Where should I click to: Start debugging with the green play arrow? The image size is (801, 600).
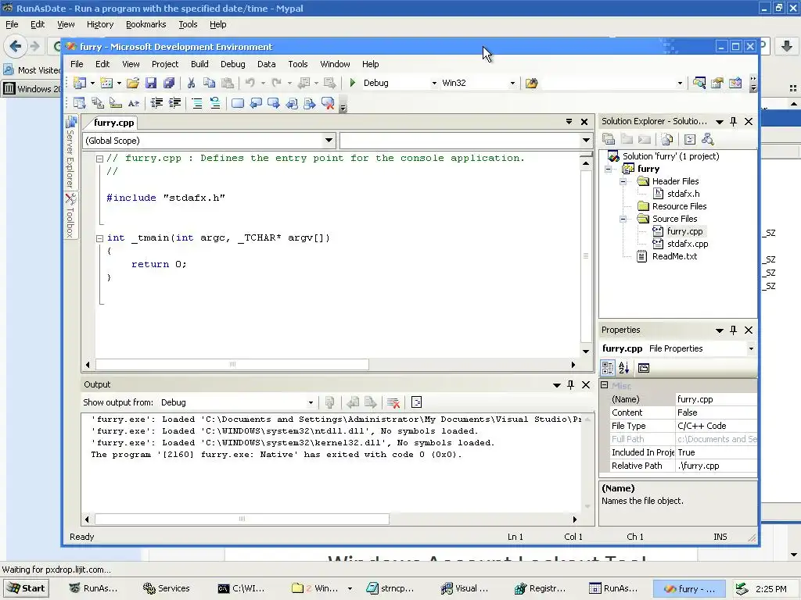[353, 83]
